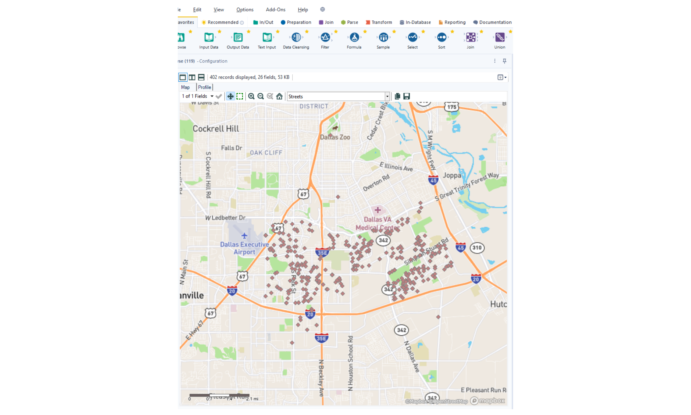Reset map to home extent
Screen dimensions: 691x415
(279, 97)
